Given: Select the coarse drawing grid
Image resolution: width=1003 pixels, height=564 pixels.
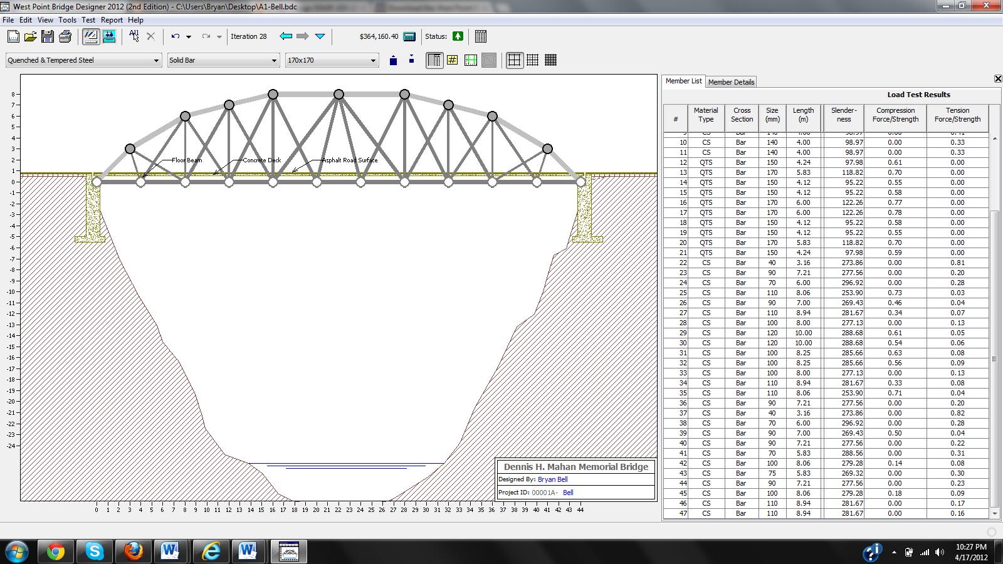Looking at the screenshot, I should (515, 60).
